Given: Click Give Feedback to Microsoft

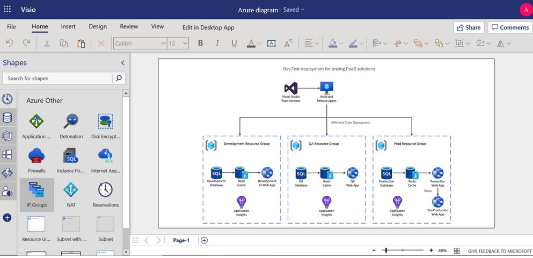Looking at the screenshot, I should coord(499,251).
